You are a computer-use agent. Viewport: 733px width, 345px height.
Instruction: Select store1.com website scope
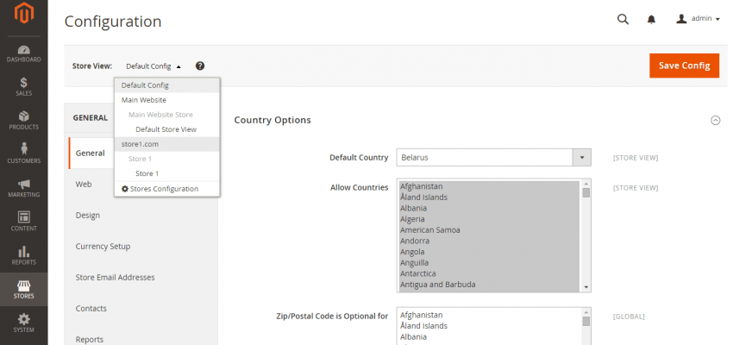(167, 144)
